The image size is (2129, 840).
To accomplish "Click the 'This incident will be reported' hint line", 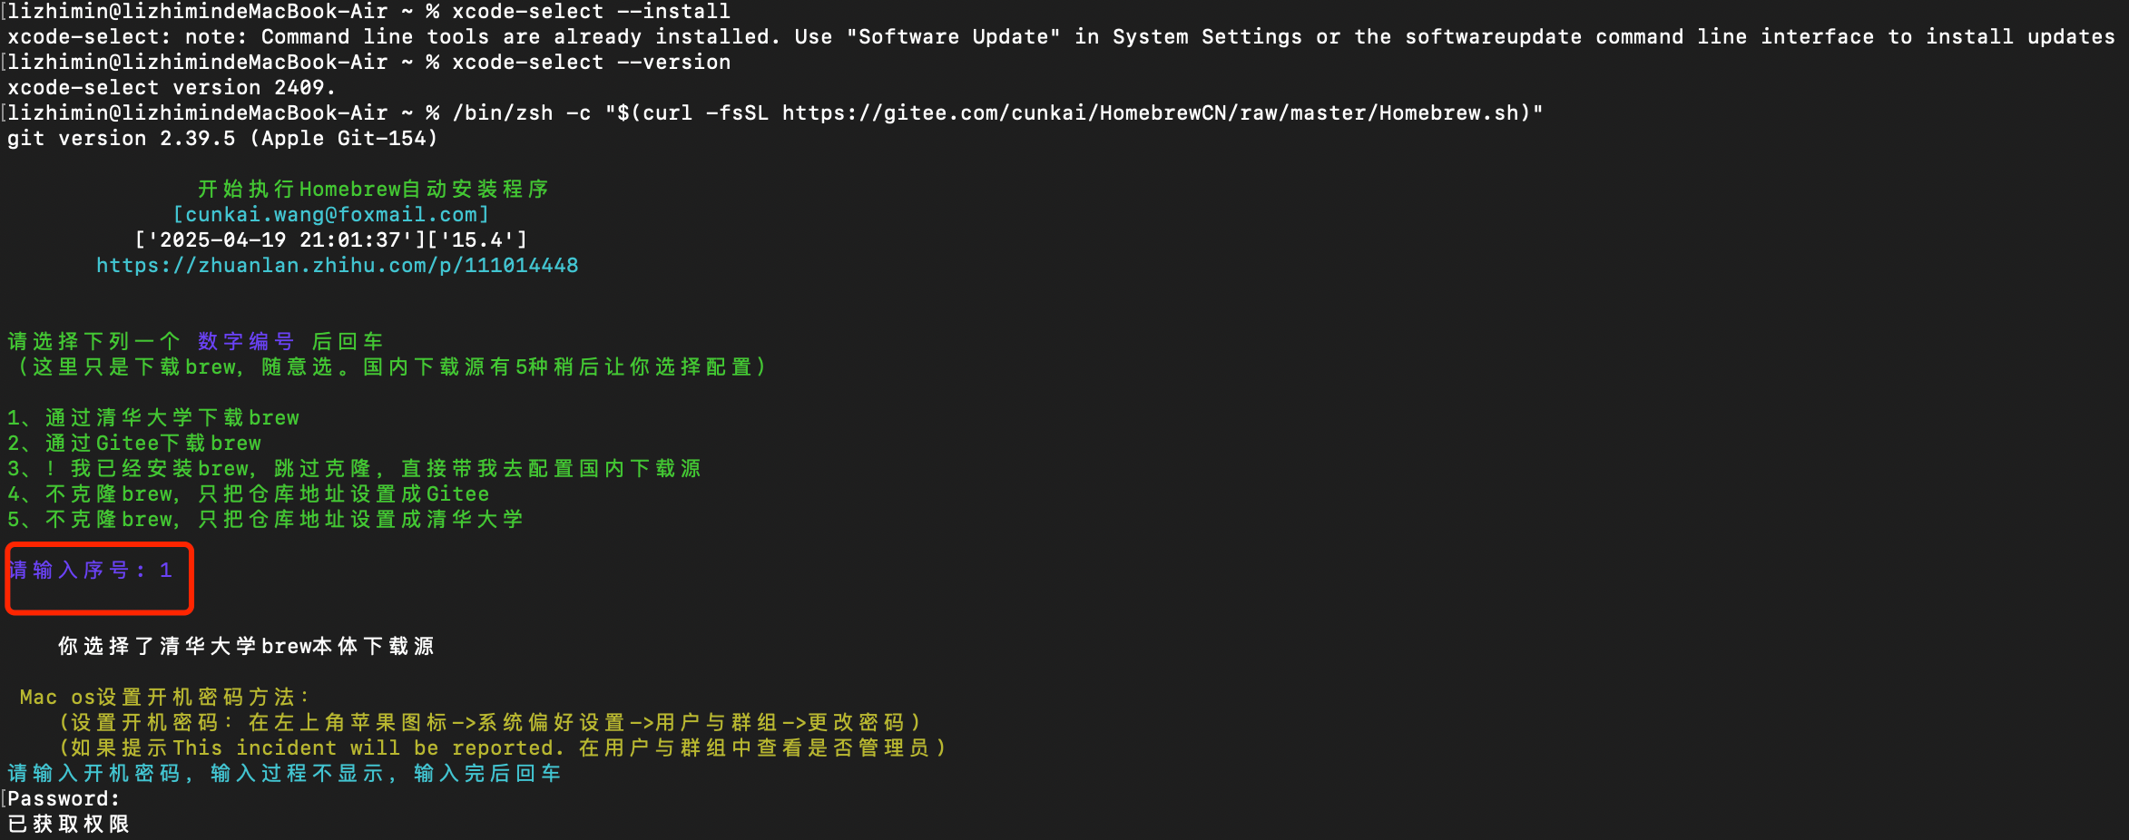I will pos(503,748).
